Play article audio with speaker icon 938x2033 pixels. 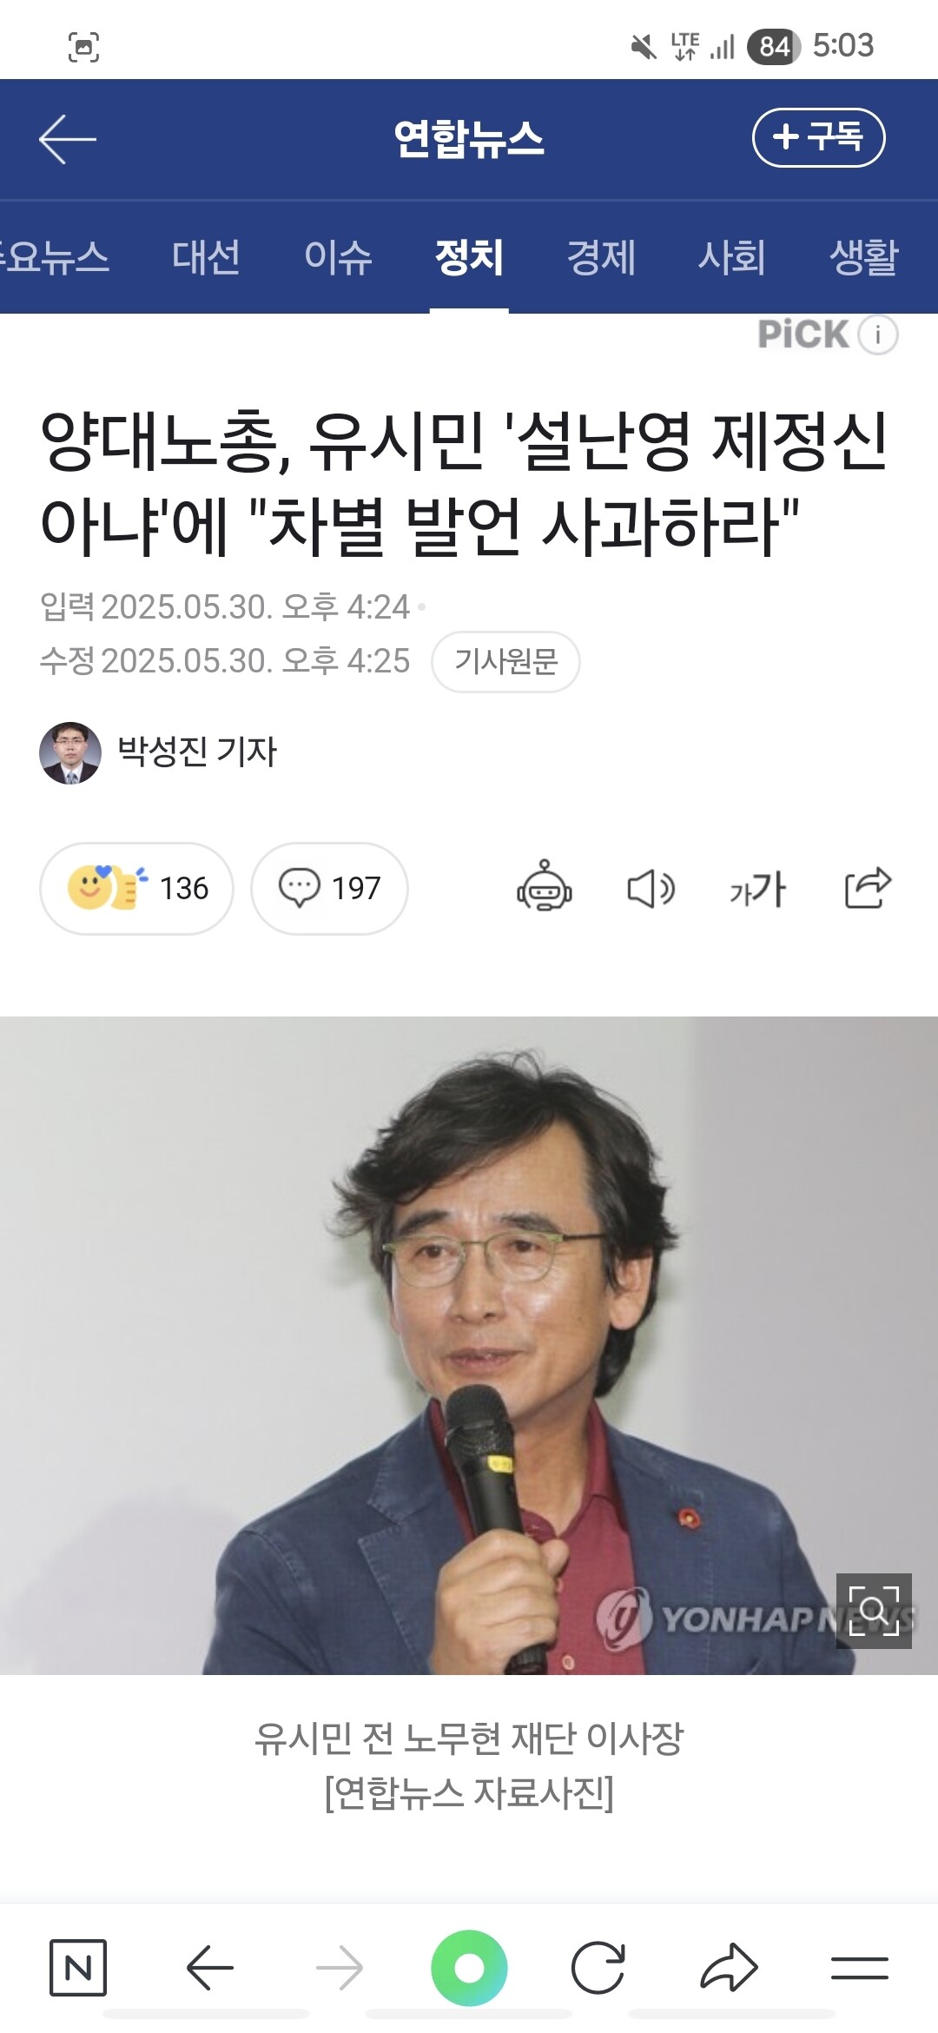pyautogui.click(x=651, y=889)
